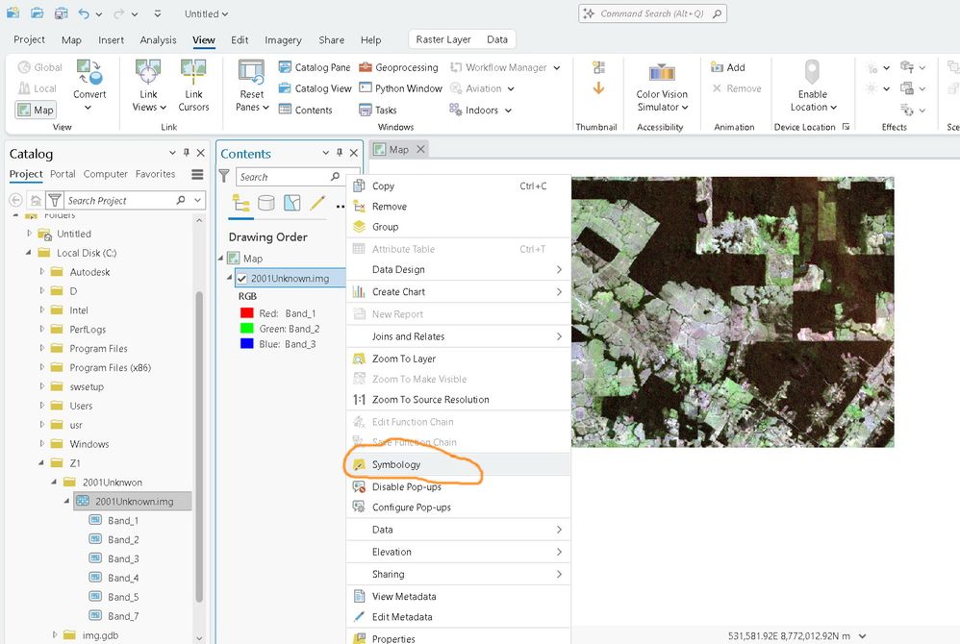Switch to the Imagery ribbon tab

(283, 39)
